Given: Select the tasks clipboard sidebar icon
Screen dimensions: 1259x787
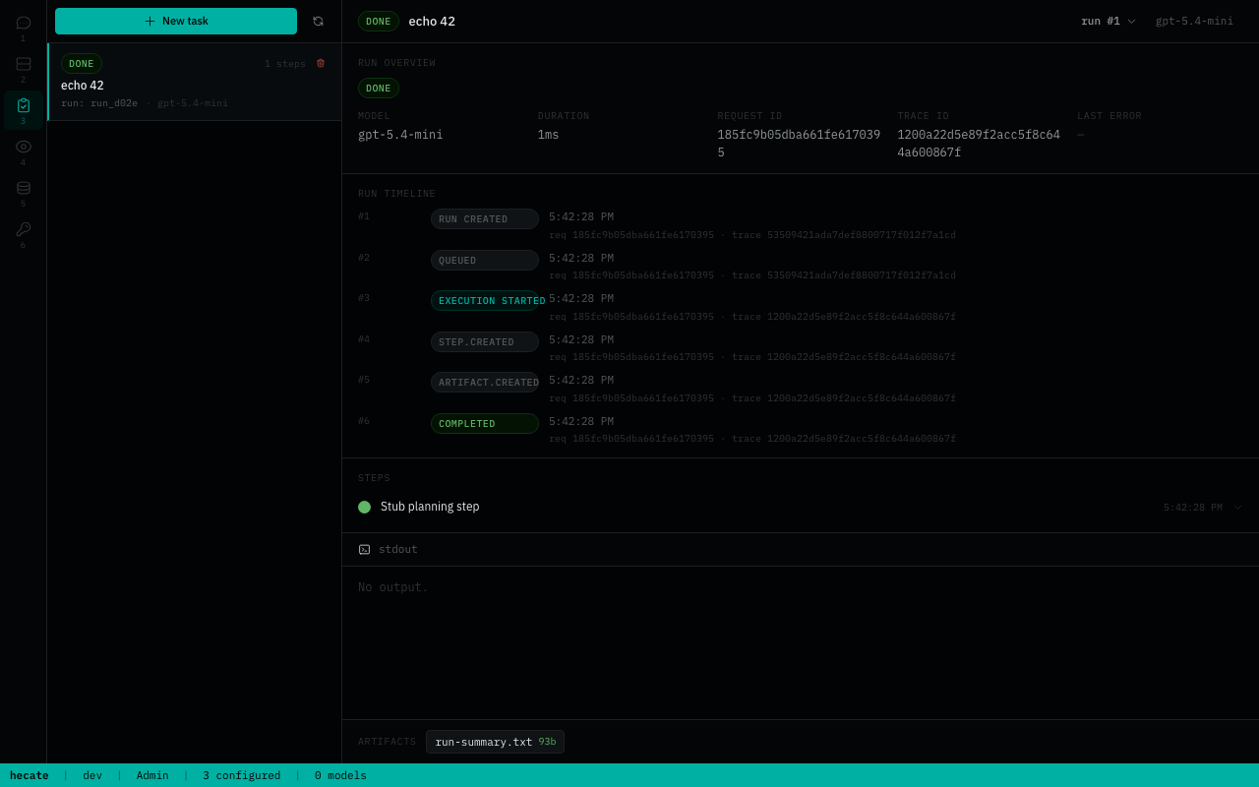Looking at the screenshot, I should tap(24, 105).
